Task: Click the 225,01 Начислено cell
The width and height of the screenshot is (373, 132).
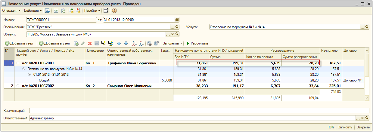Action: (x=331, y=86)
